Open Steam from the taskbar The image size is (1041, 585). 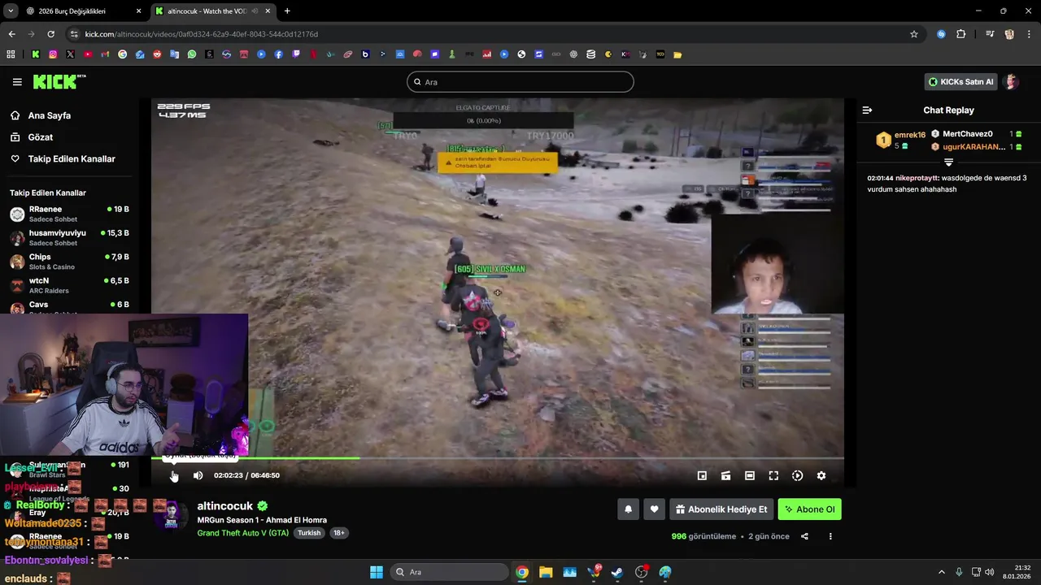pos(617,572)
